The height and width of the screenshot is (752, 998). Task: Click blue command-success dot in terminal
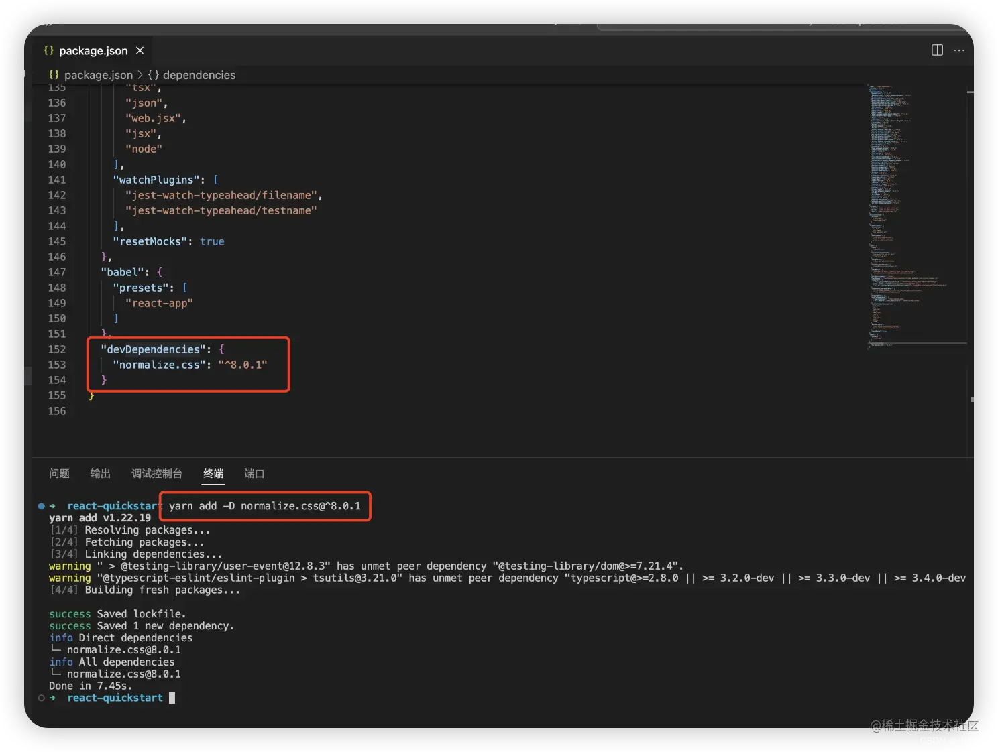pyautogui.click(x=42, y=506)
